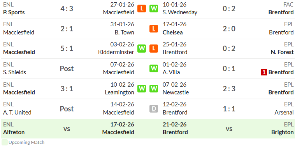This screenshot has width=295, height=152.
Task: Click the green W badge beside S. Wednesday
Action: 154,9
